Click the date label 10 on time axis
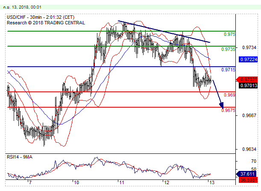This screenshot has height=191, width=261. (x=76, y=183)
